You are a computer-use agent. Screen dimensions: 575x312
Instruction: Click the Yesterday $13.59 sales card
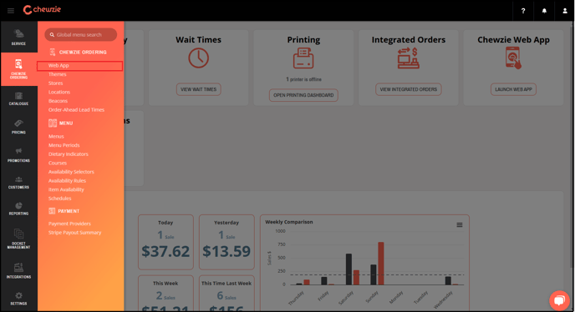pos(226,242)
